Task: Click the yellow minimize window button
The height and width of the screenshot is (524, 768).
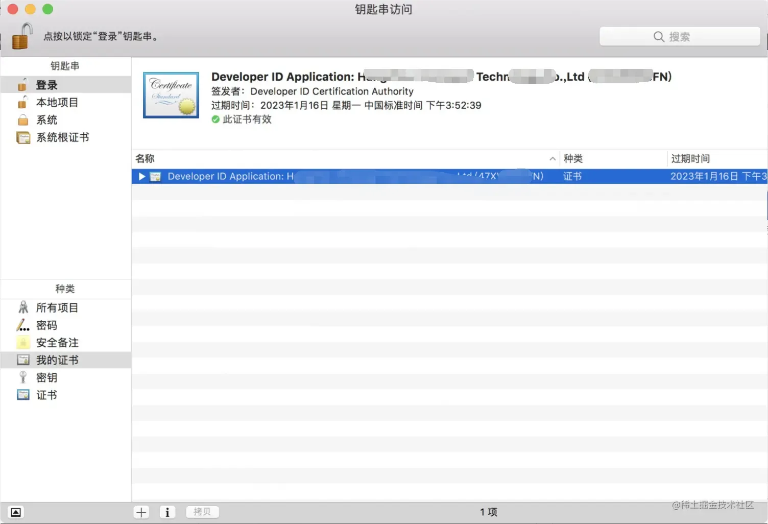Action: (30, 9)
